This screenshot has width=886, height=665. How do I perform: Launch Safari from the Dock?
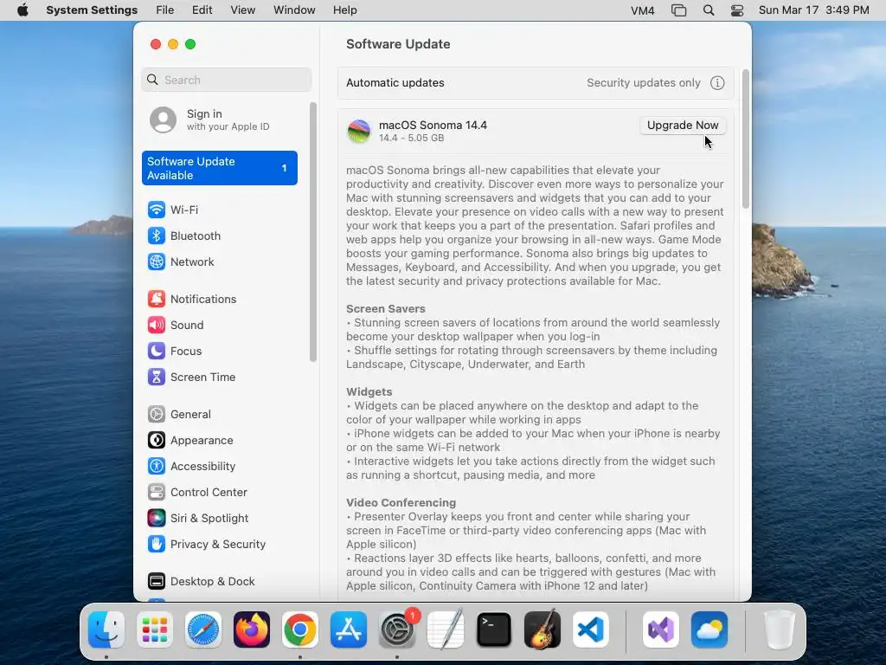[203, 629]
